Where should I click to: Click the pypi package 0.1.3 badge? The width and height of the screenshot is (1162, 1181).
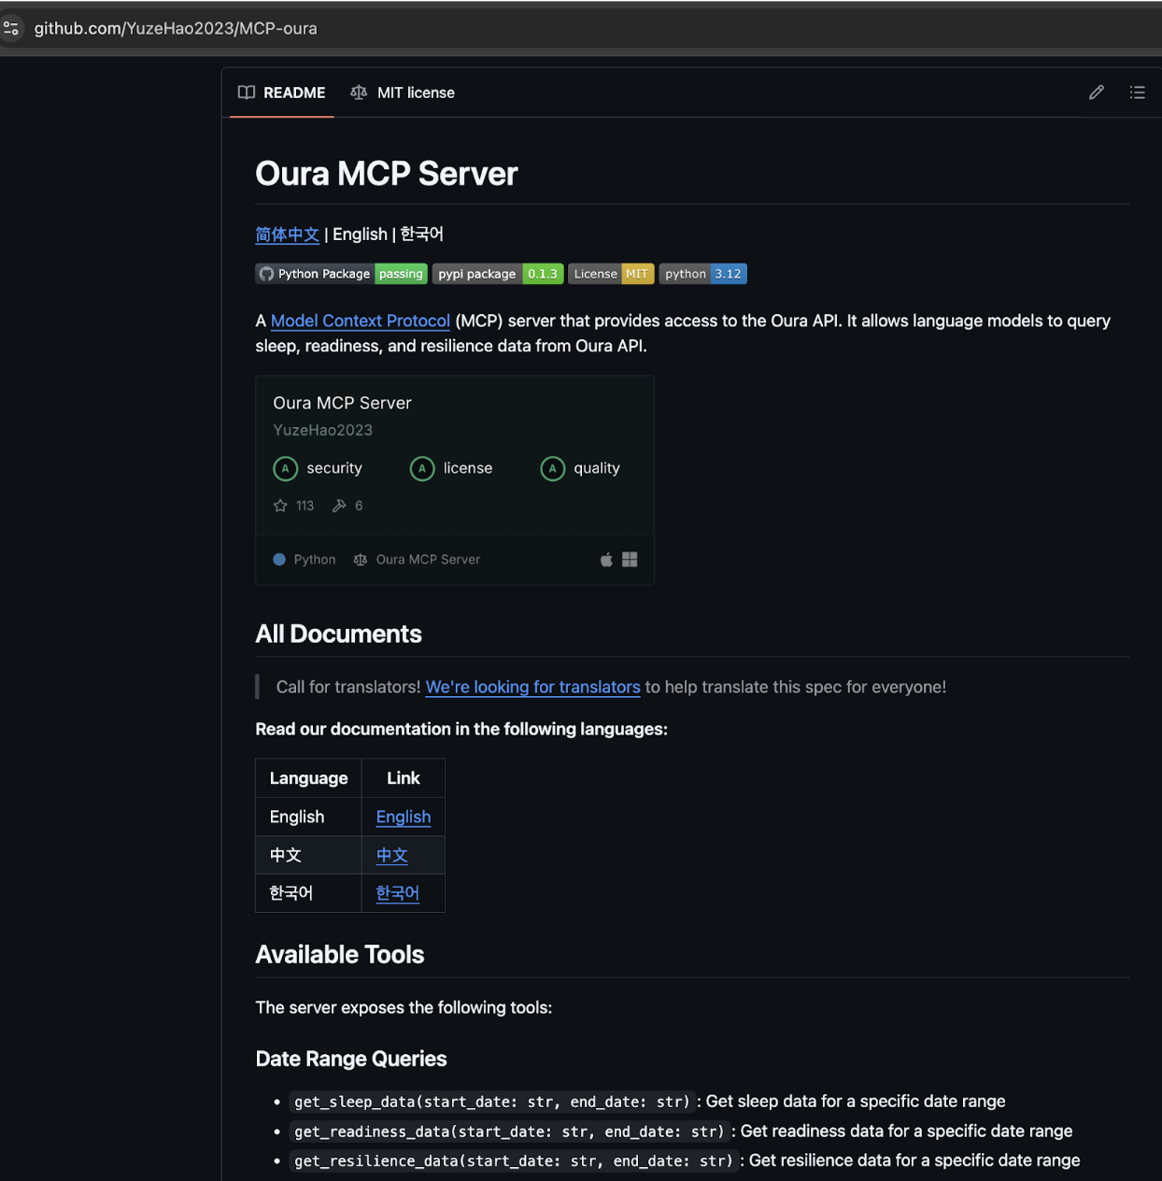coord(498,274)
